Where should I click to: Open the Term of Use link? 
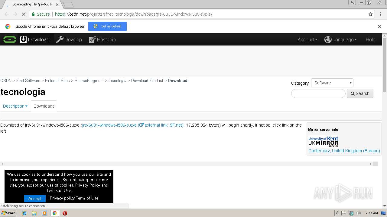pyautogui.click(x=87, y=198)
